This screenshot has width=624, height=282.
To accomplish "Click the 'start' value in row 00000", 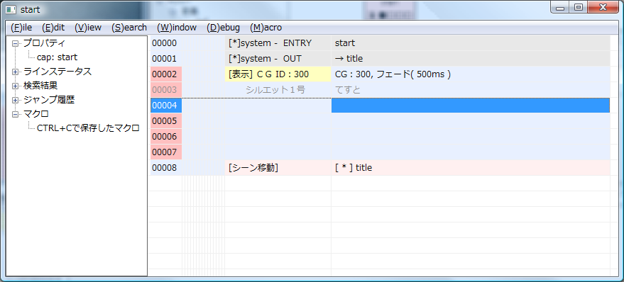I will [471, 43].
